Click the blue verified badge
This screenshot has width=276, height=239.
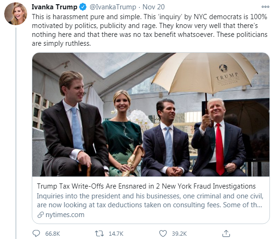click(x=83, y=7)
